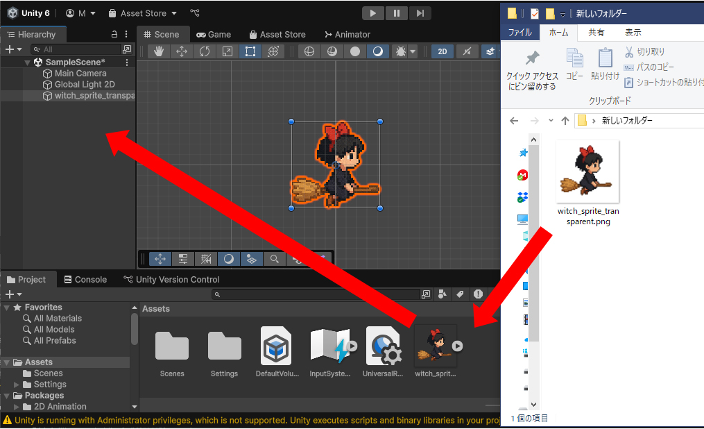Open the Unity Version Control tab
Viewport: 704px width, 429px height.
click(171, 280)
